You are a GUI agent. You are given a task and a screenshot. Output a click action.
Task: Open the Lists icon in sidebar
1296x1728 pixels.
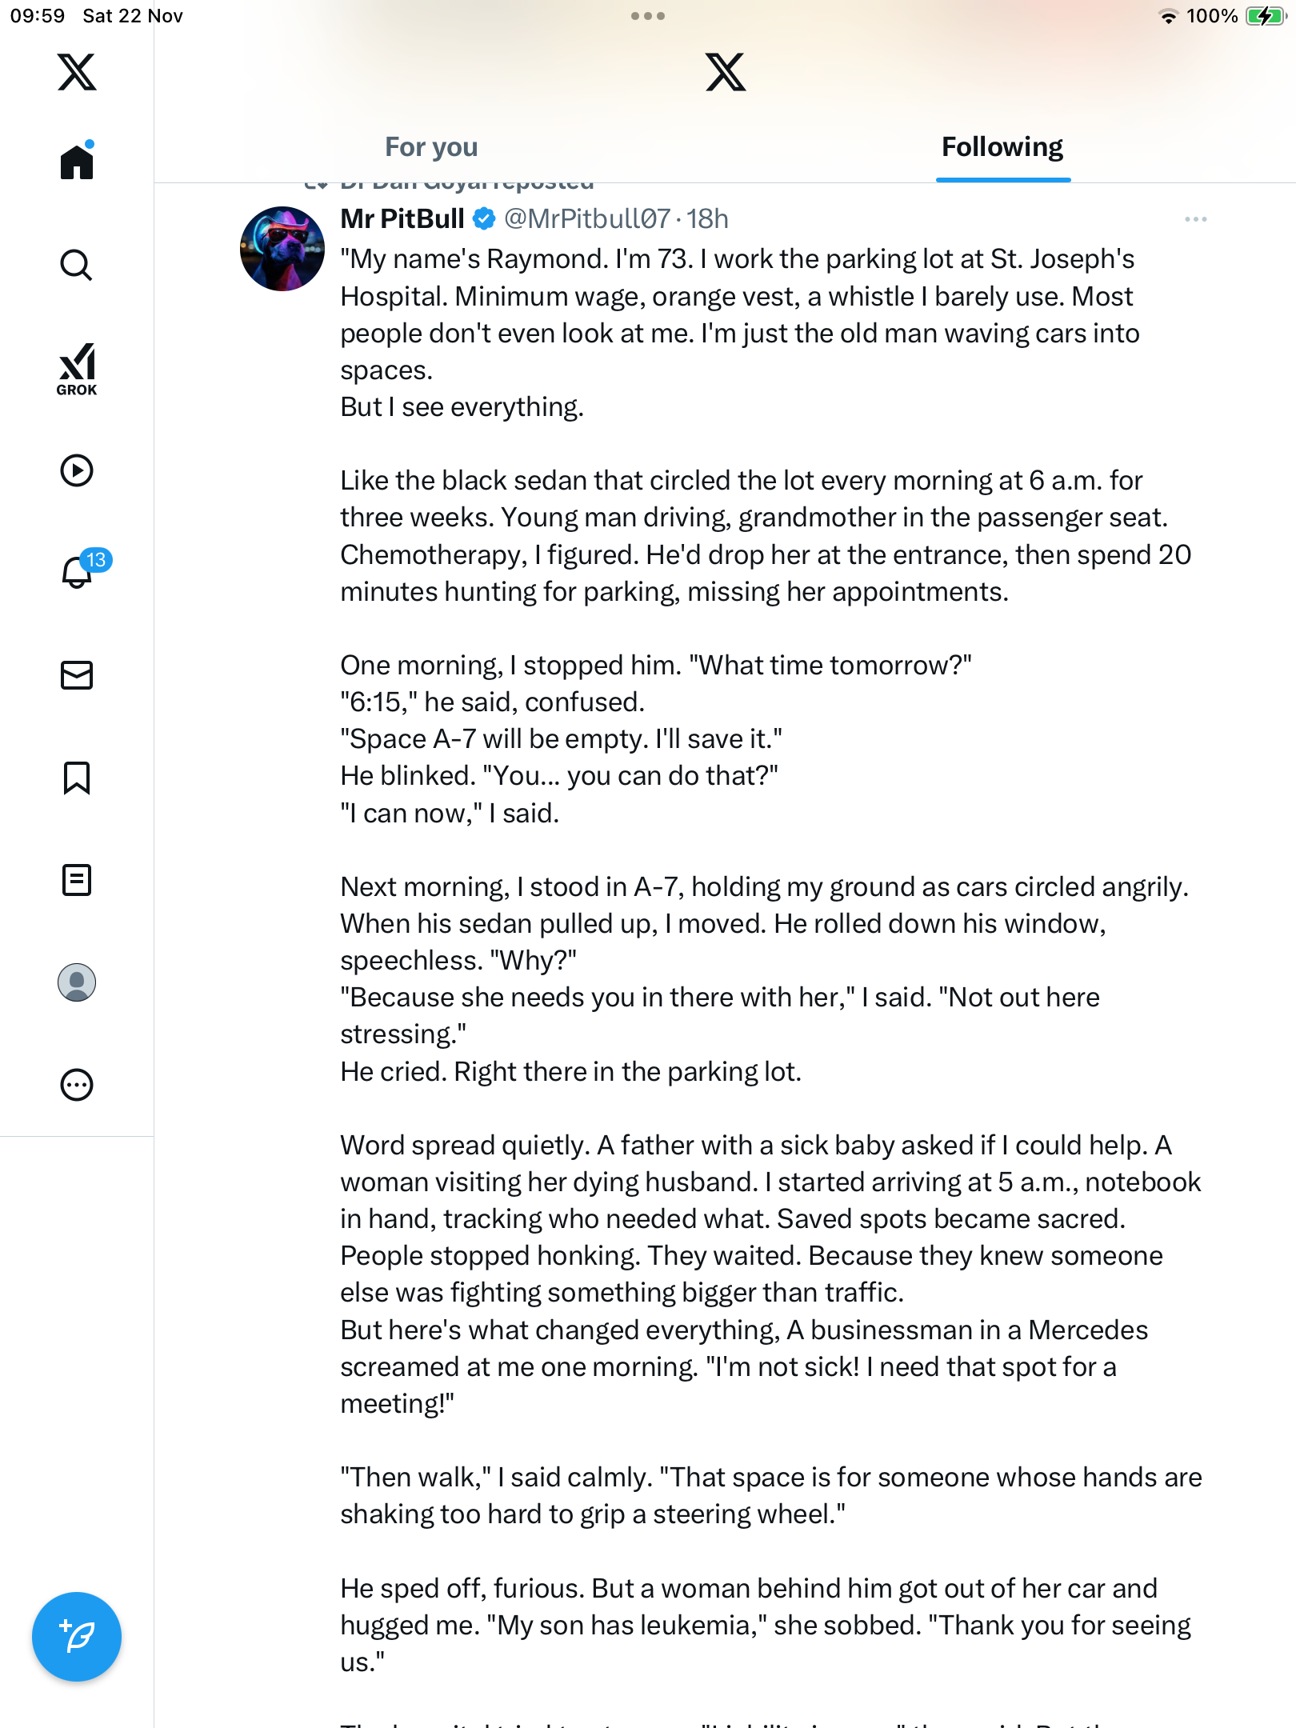(x=77, y=880)
